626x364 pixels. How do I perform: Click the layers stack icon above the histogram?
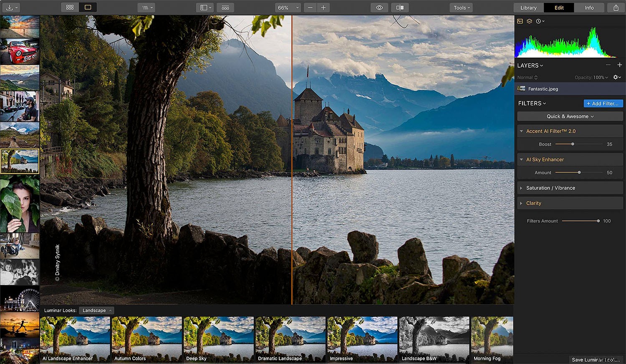click(x=529, y=21)
